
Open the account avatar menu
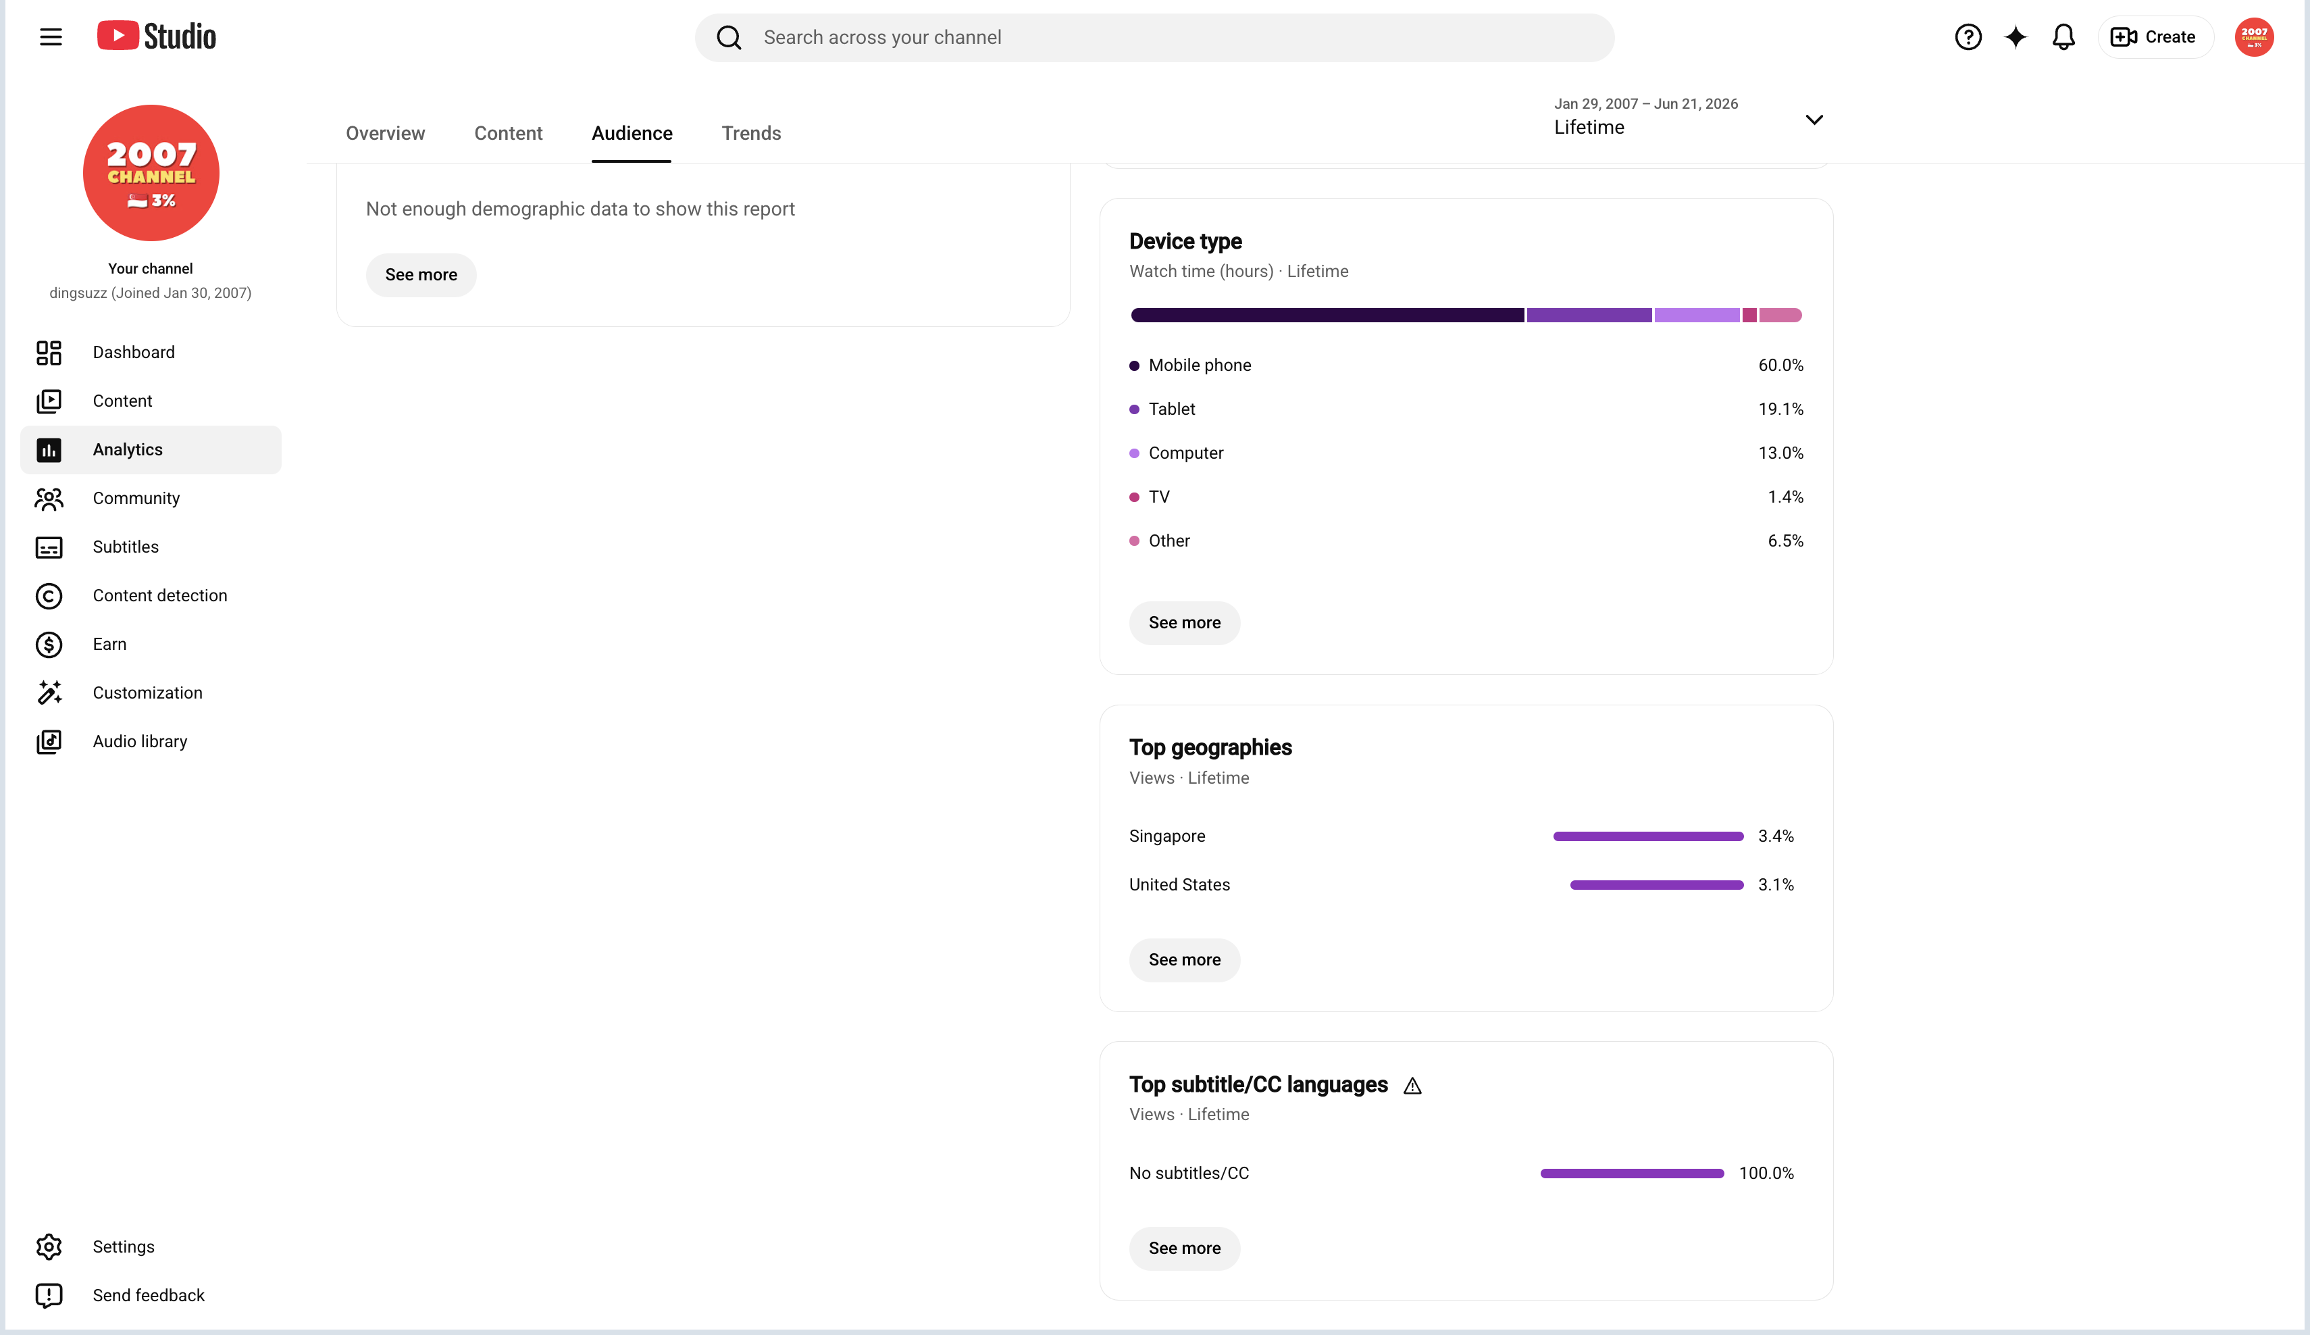(2253, 36)
